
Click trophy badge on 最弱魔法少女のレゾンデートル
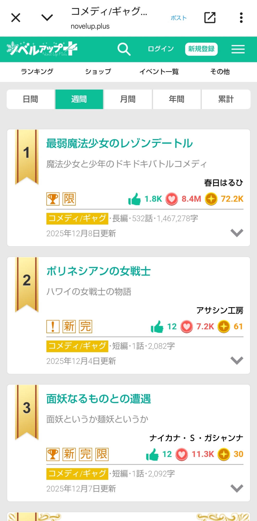coord(53,199)
